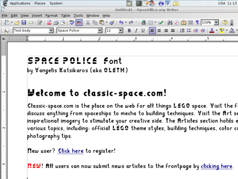Click the Paste clipboard icon

(102, 22)
